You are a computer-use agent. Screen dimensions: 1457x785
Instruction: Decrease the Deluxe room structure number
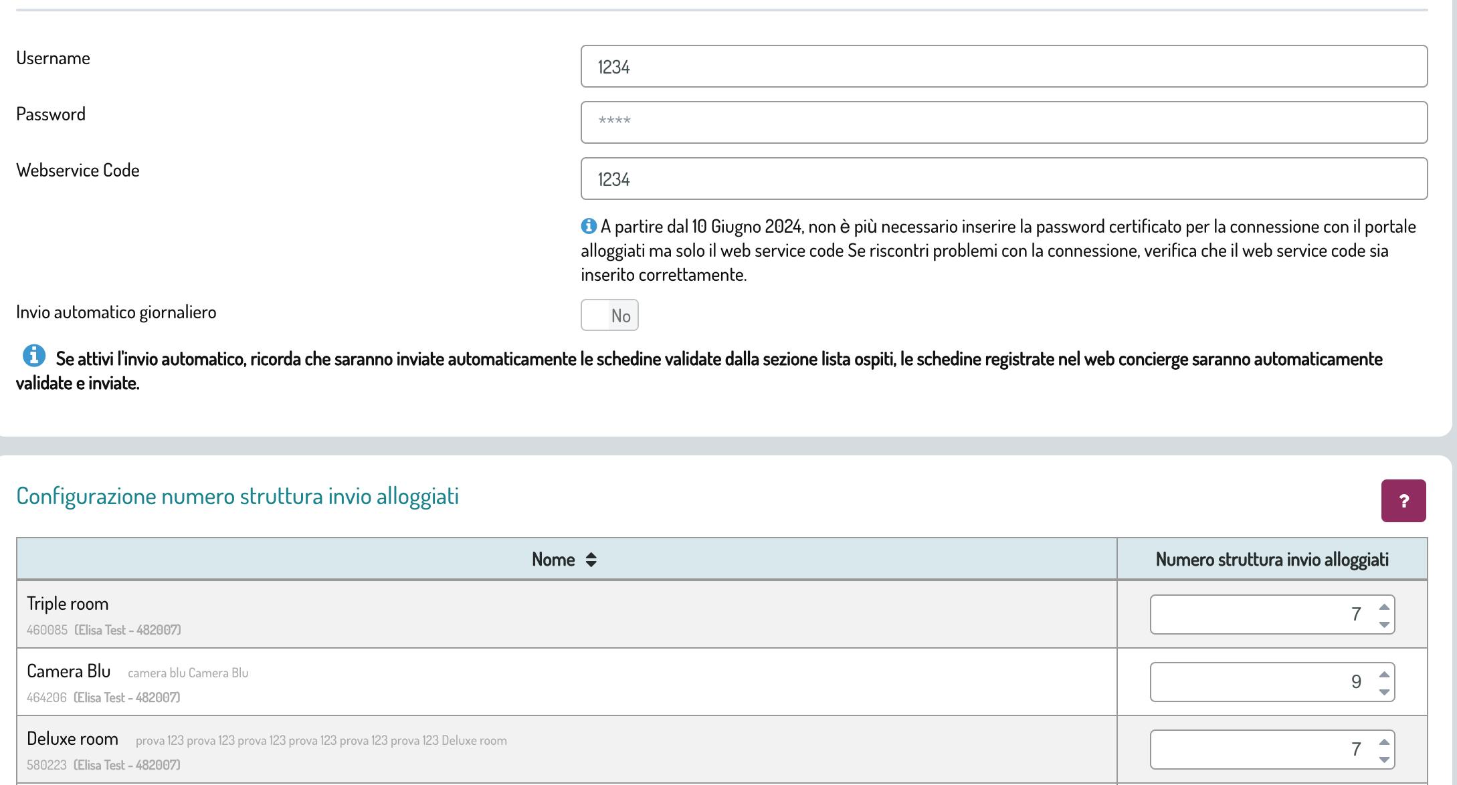[x=1384, y=759]
